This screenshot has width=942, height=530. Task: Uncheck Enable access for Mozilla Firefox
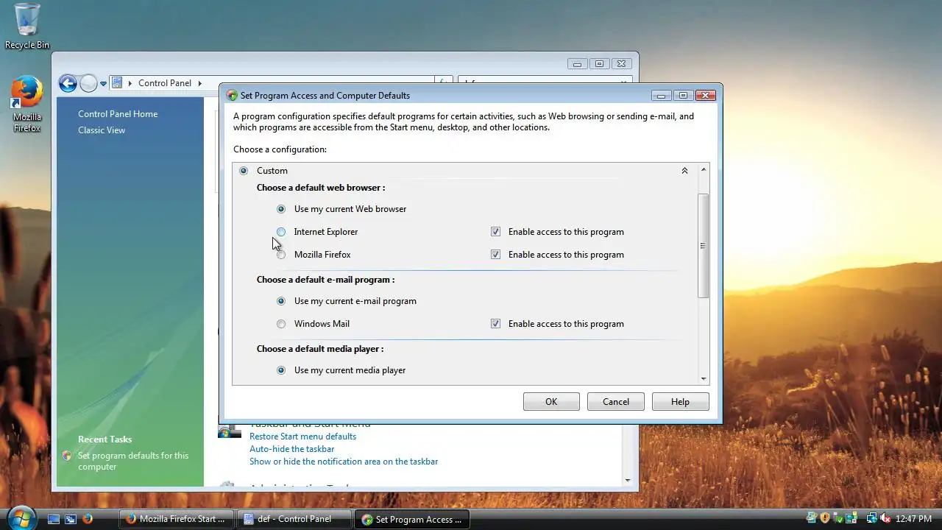(x=495, y=255)
